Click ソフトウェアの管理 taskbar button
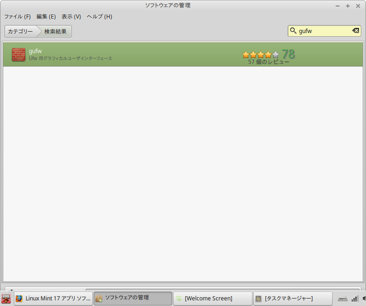Viewport: 366px width, 306px height. pyautogui.click(x=133, y=298)
